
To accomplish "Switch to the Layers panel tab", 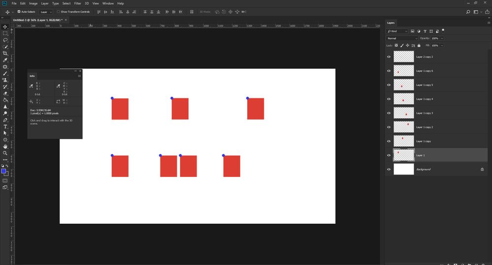I will pos(391,23).
